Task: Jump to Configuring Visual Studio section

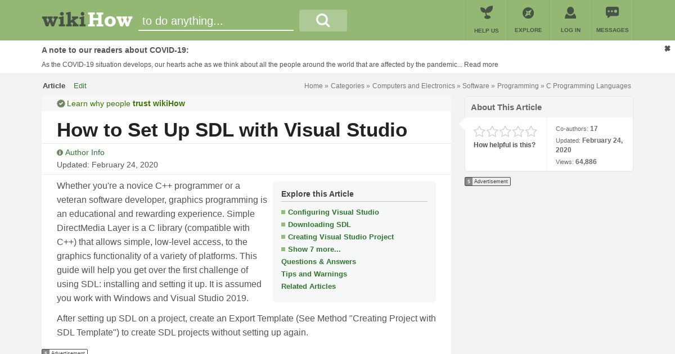Action: click(x=334, y=212)
